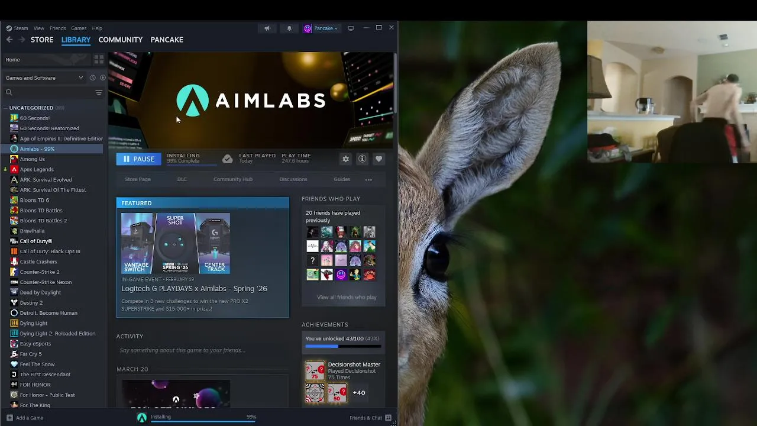
Task: Select Among Us in library list
Action: point(32,159)
